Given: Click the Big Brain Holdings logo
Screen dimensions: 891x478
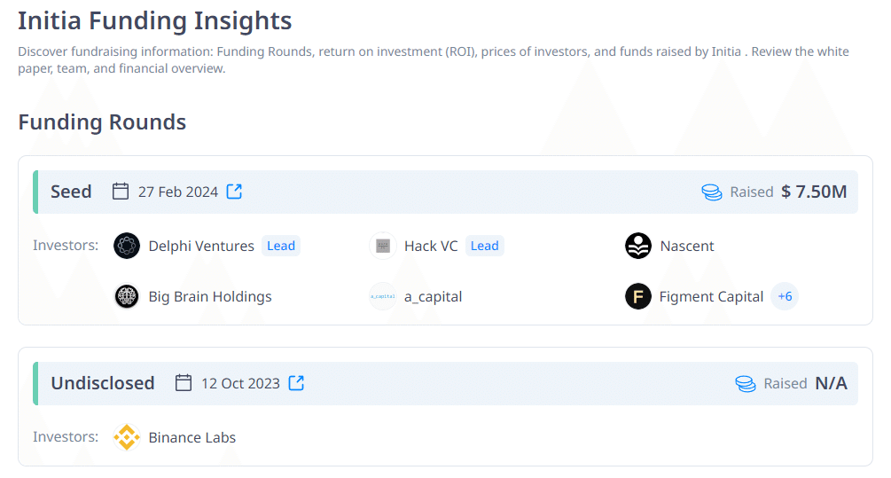Looking at the screenshot, I should pos(127,296).
